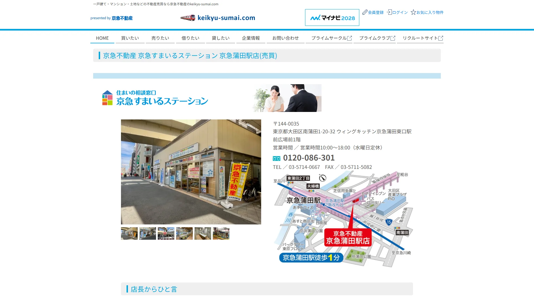
Task: Open the 売りたい menu
Action: [x=160, y=38]
